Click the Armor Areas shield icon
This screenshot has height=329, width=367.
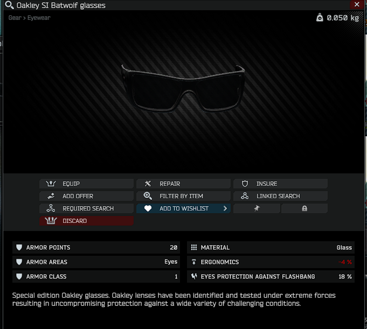pyautogui.click(x=19, y=262)
